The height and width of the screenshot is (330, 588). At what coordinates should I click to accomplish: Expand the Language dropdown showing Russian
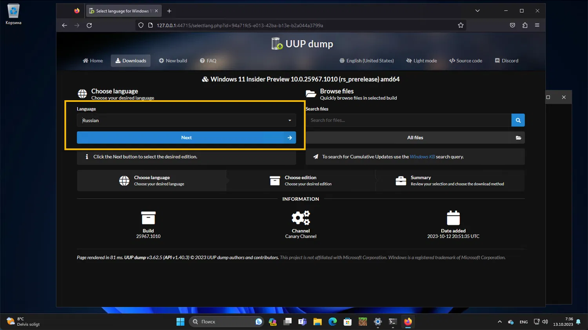[186, 120]
